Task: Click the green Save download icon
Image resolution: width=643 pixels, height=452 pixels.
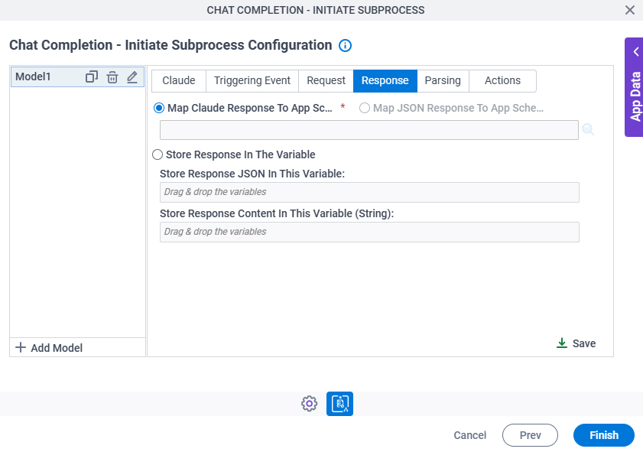Action: point(562,343)
